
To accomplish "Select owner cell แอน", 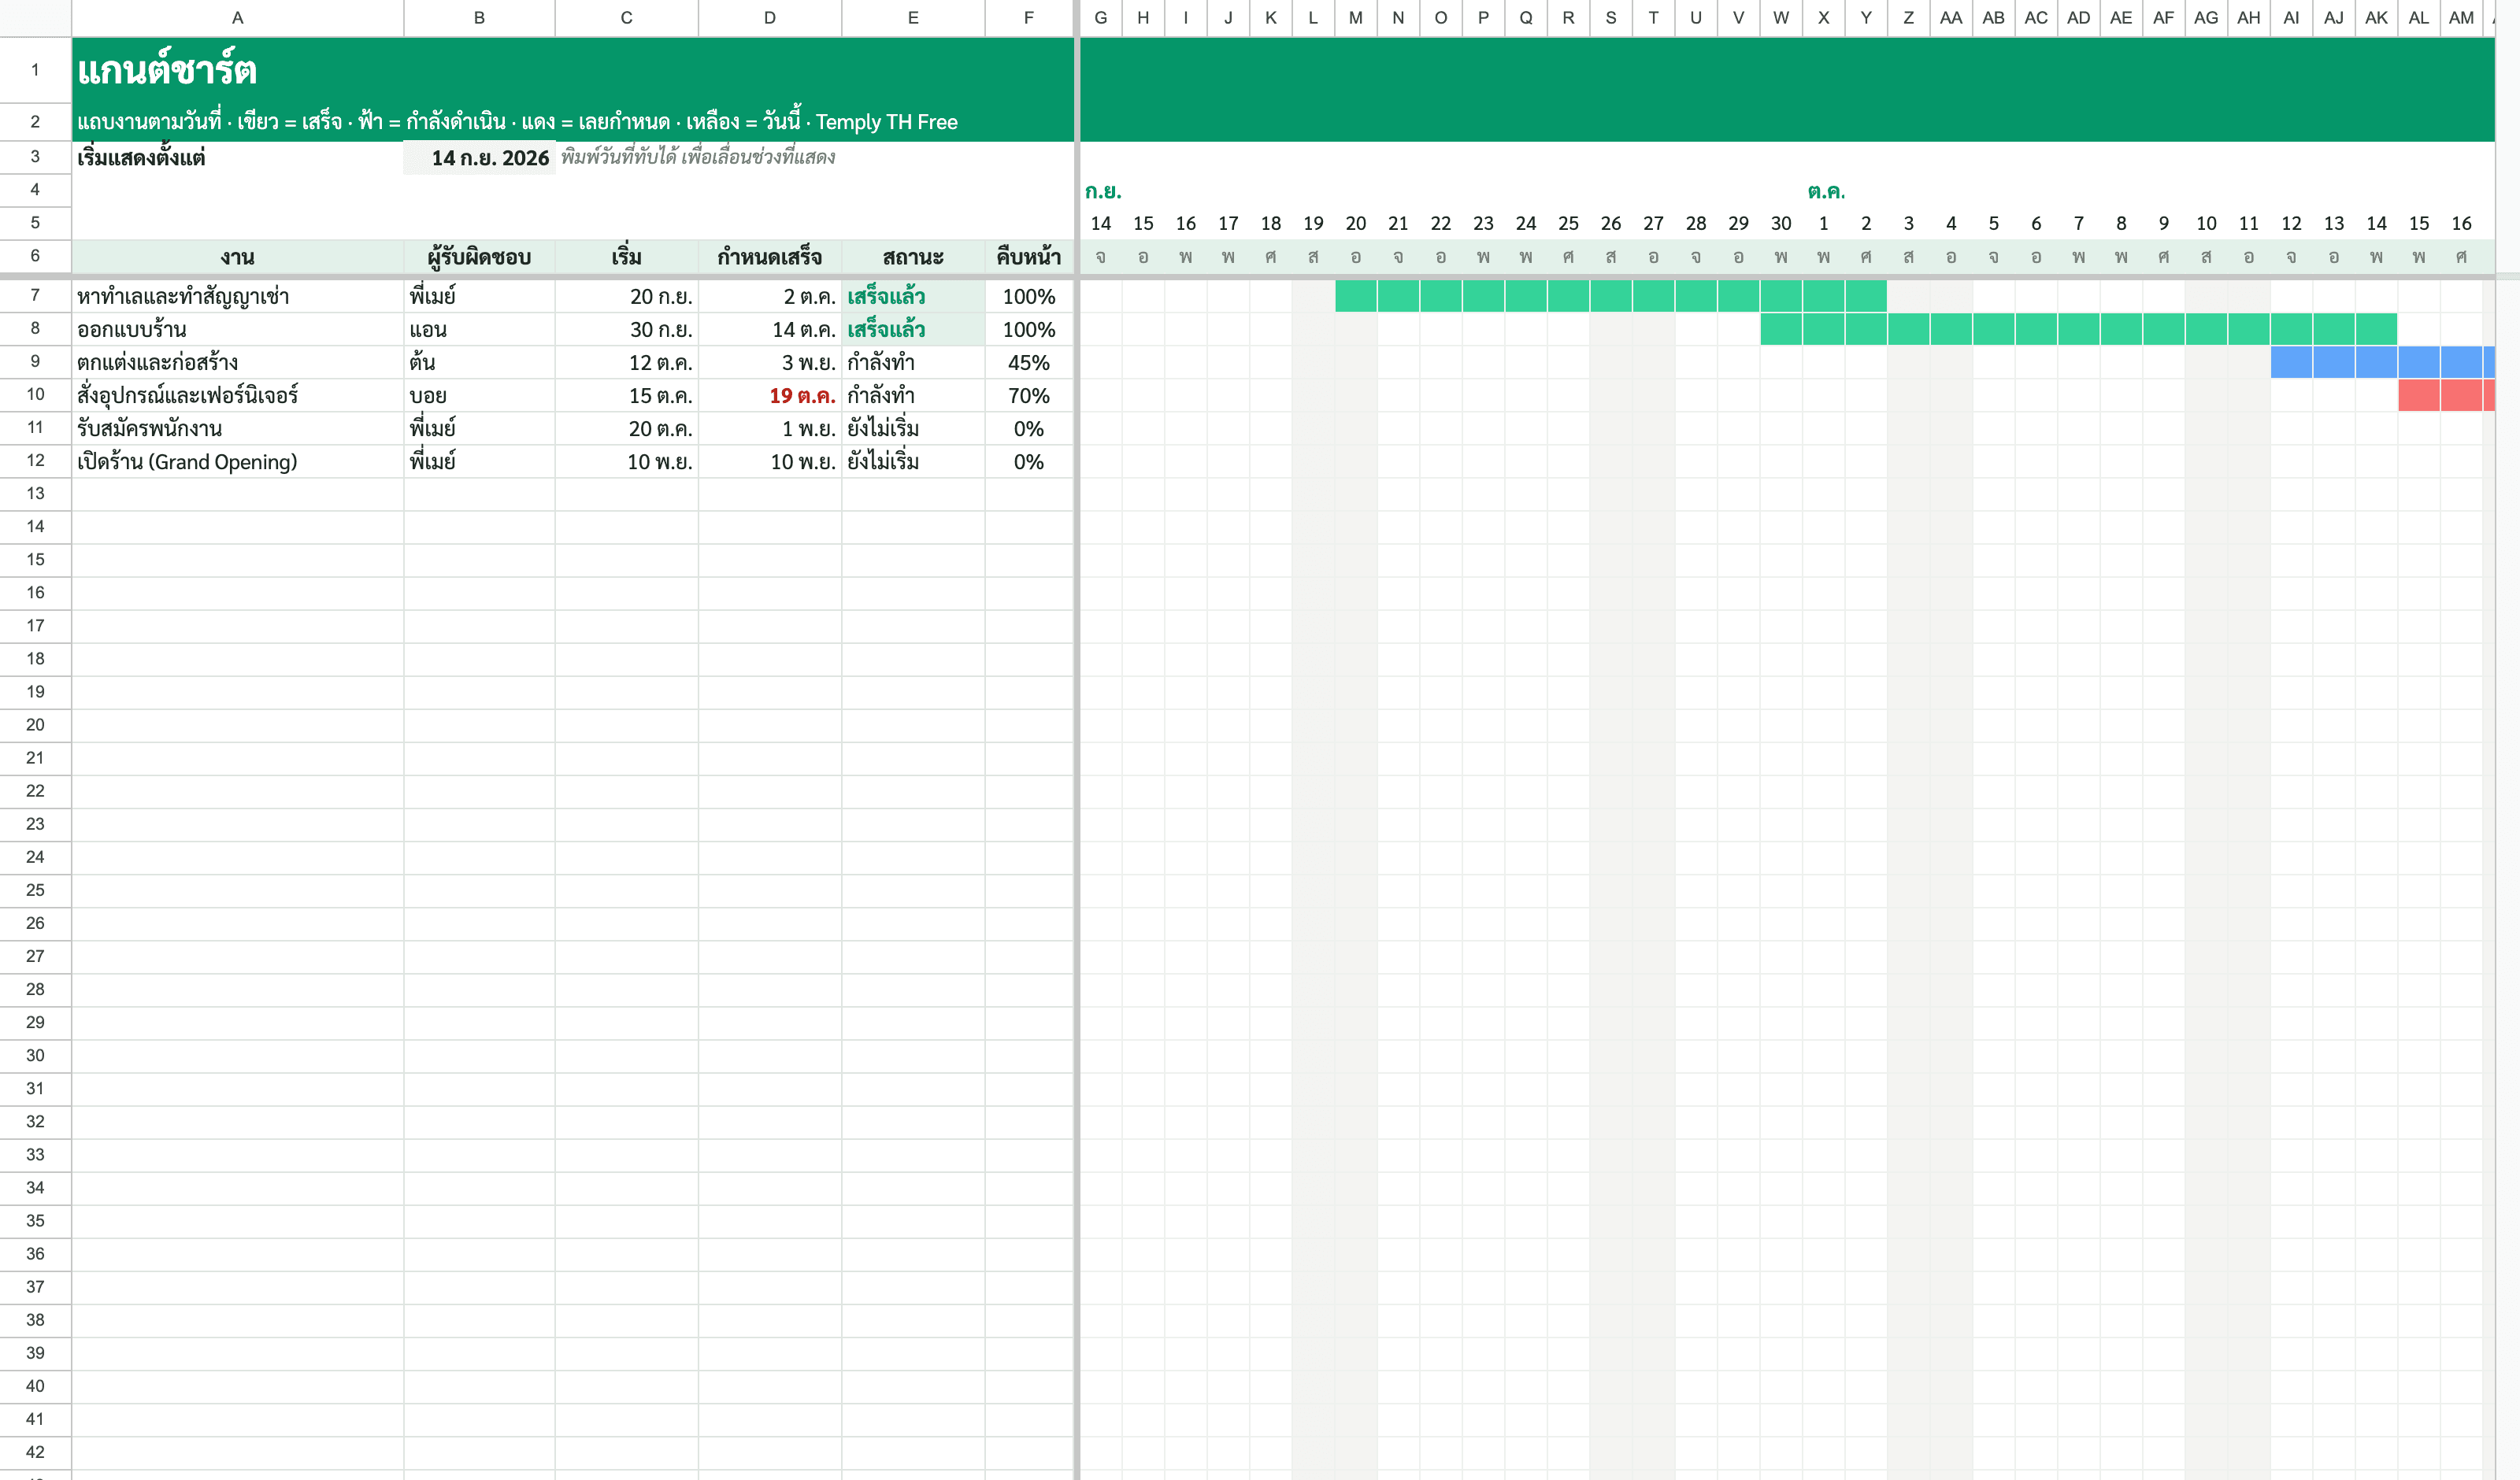I will point(479,329).
